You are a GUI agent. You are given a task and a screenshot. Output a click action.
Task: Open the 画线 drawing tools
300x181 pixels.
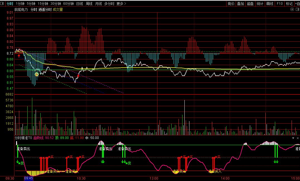tap(270, 4)
